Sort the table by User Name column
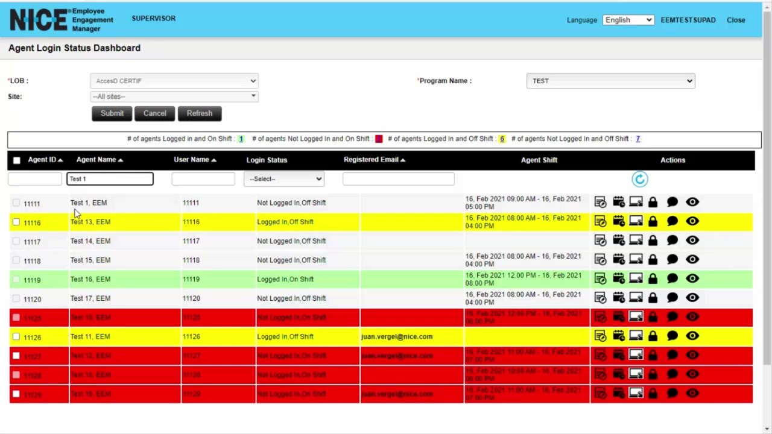The height and width of the screenshot is (434, 772). tap(195, 160)
